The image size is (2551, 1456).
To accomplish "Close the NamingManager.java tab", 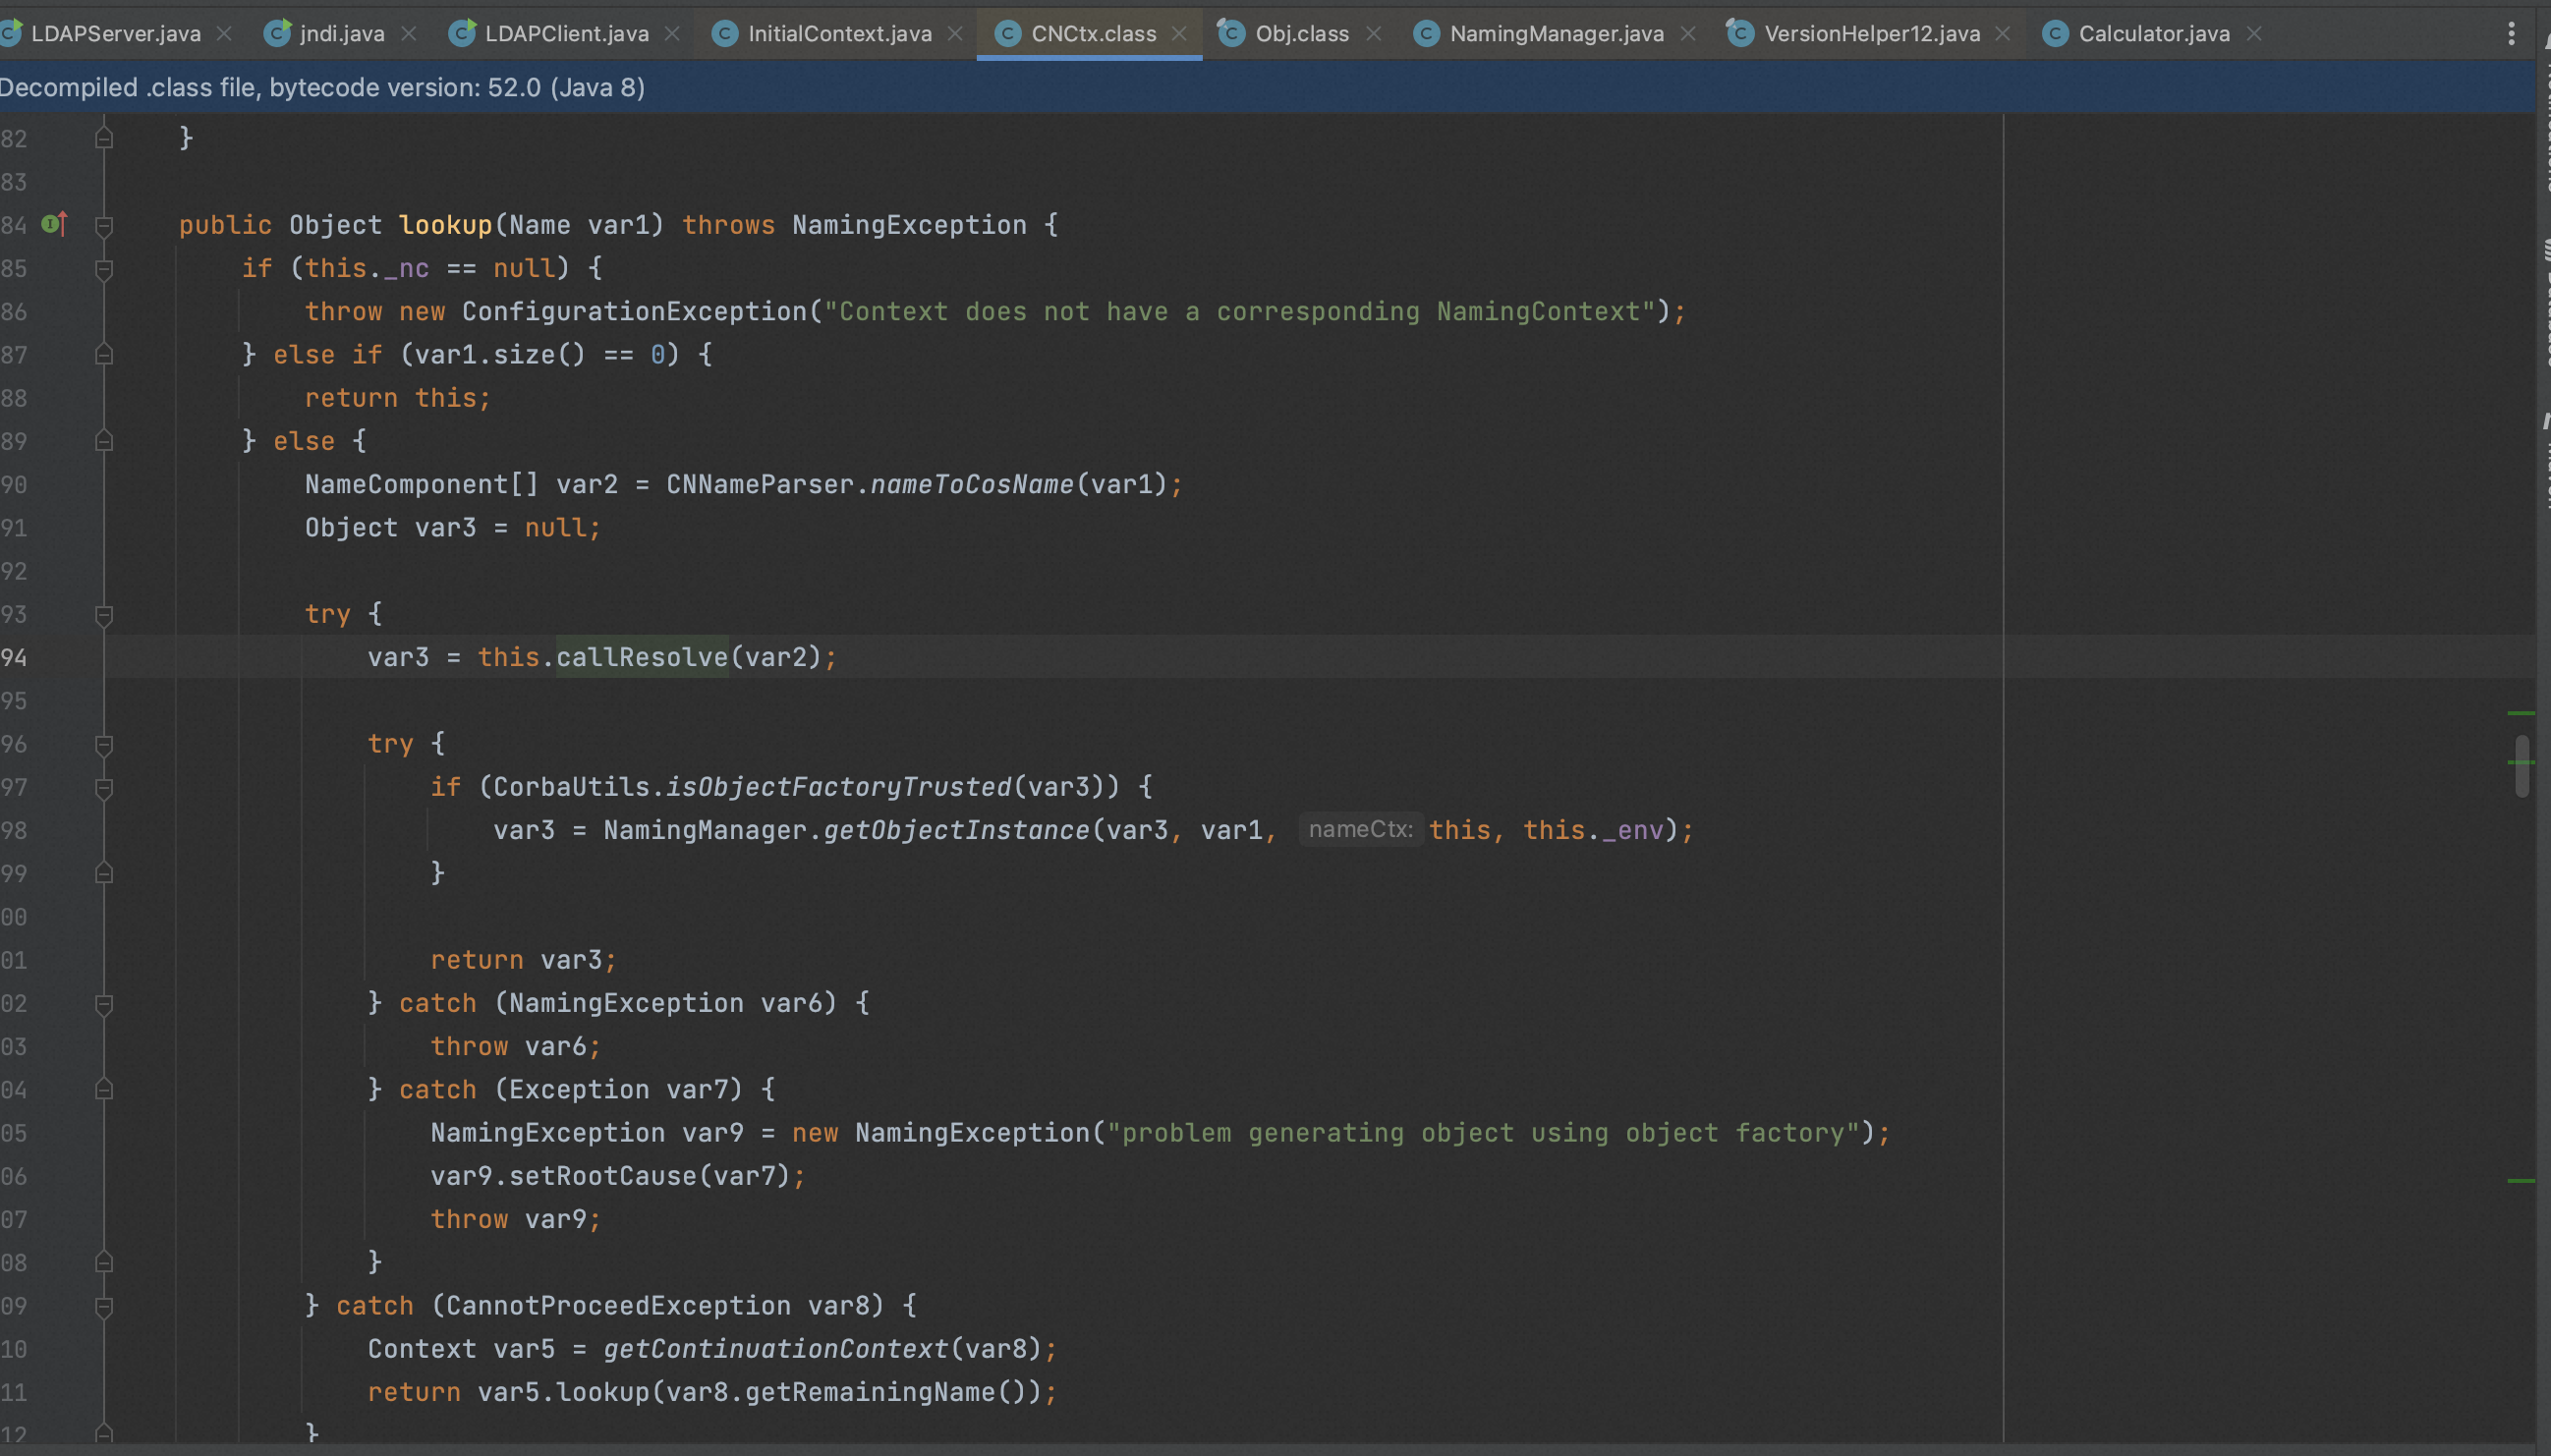I will [x=1688, y=33].
